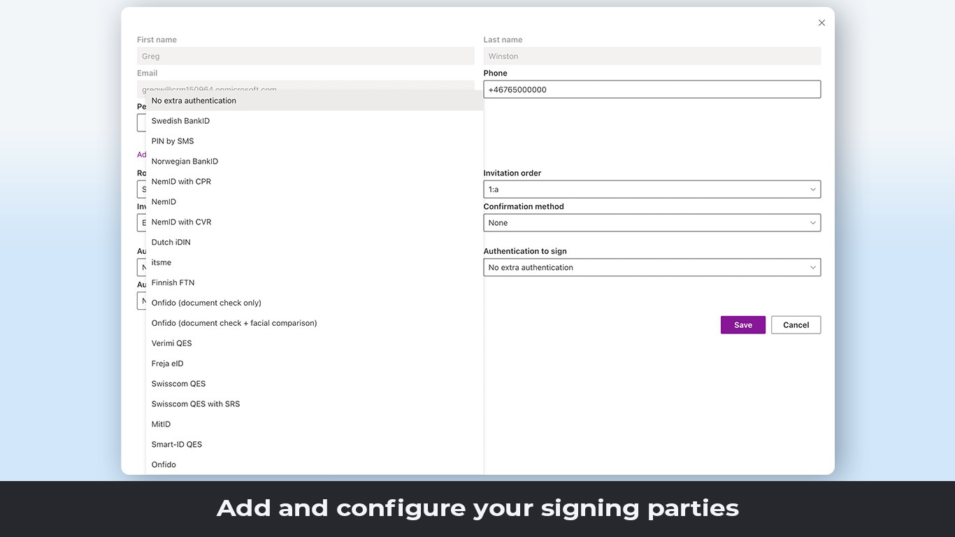Image resolution: width=955 pixels, height=537 pixels.
Task: Choose PIN by SMS option
Action: 173,141
